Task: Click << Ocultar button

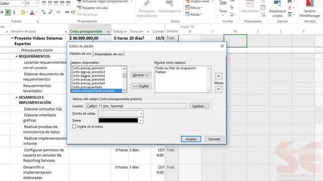Action: pos(141,86)
